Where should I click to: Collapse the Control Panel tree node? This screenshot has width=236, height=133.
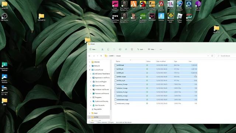tap(90, 70)
